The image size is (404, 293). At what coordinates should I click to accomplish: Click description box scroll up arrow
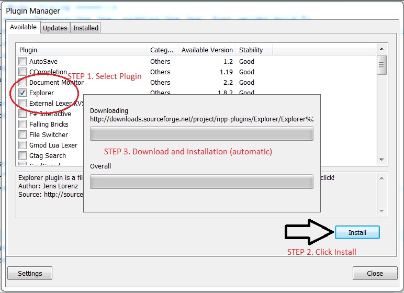(381, 178)
